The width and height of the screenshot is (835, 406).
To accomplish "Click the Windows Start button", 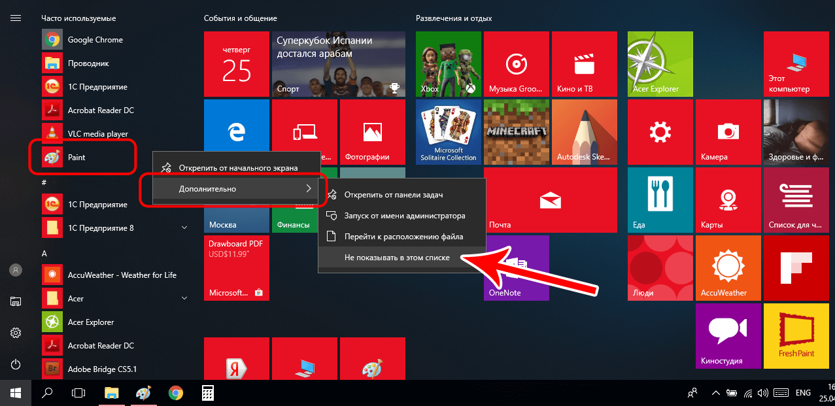I will point(15,393).
